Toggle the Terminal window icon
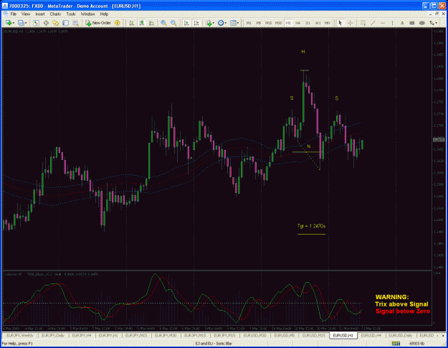The height and width of the screenshot is (348, 448). 65,23
